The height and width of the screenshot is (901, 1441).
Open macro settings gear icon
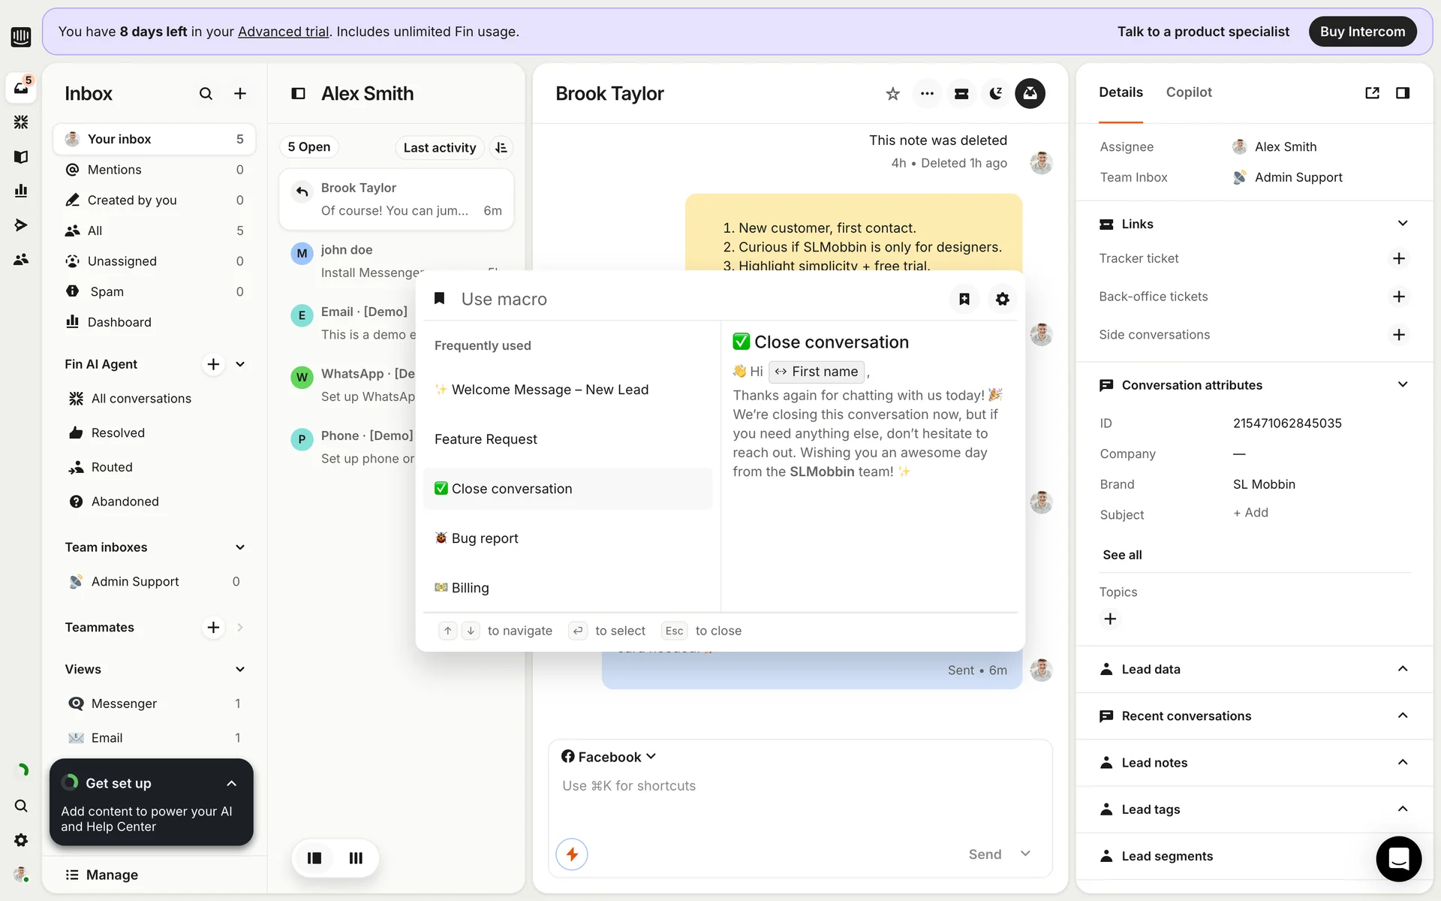tap(1002, 300)
